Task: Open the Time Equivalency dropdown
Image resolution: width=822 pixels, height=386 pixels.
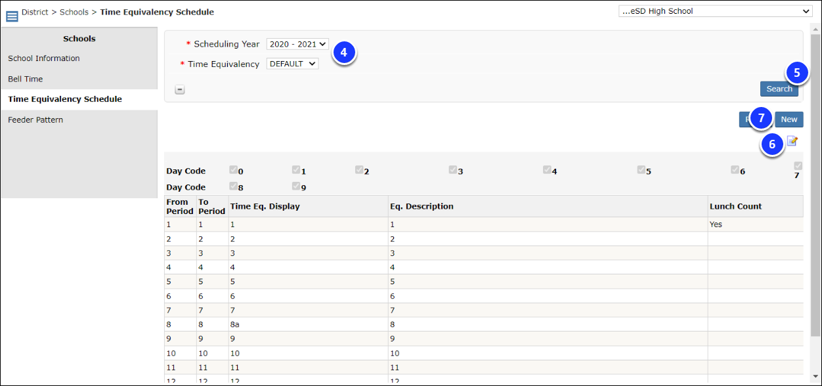Action: pyautogui.click(x=292, y=64)
